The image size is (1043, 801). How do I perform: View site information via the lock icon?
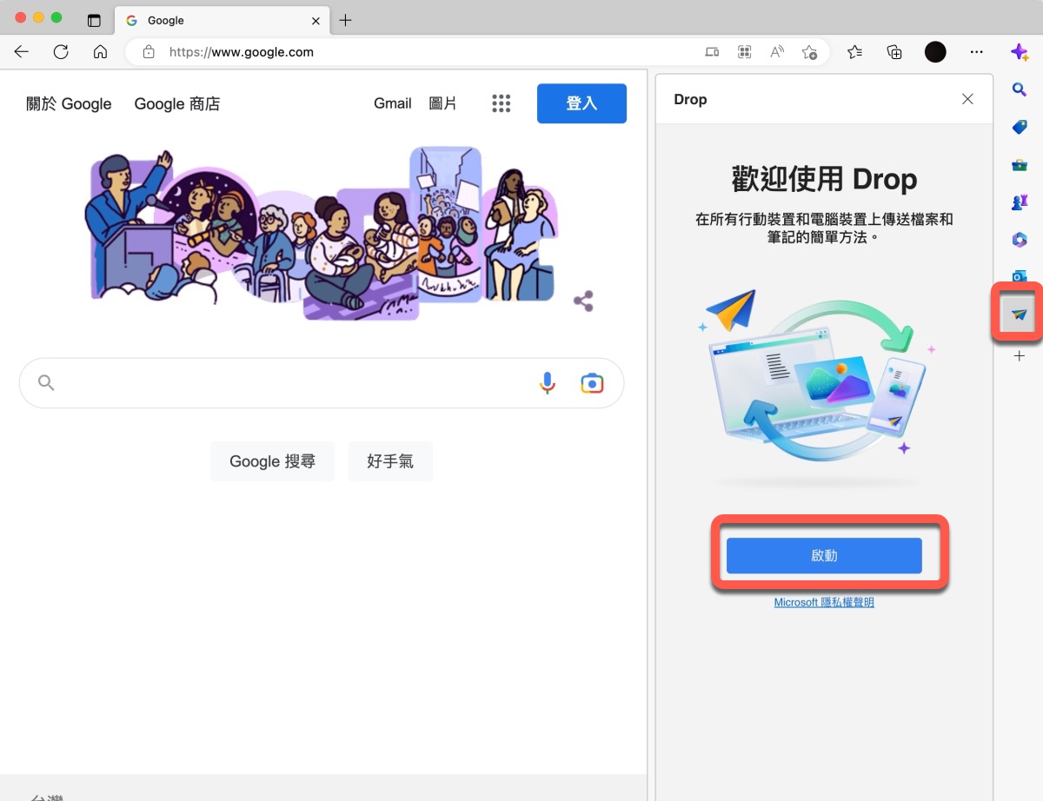[149, 52]
